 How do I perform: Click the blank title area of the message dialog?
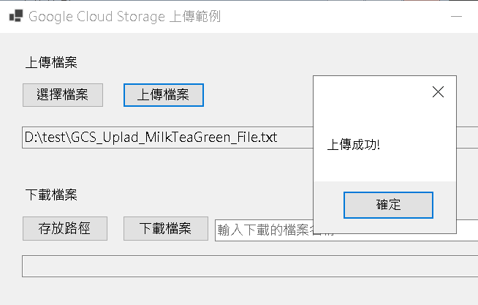click(x=371, y=92)
